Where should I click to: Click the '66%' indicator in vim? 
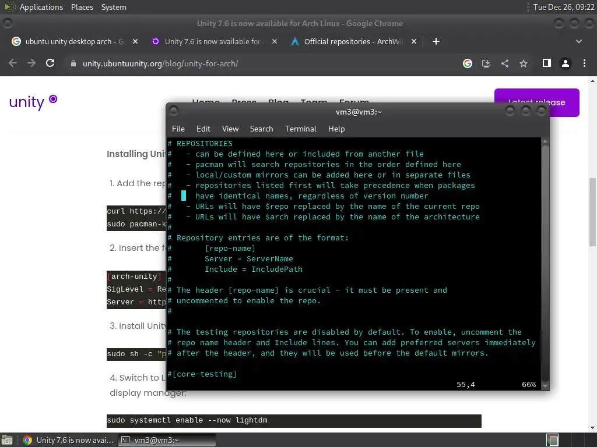[x=529, y=385]
